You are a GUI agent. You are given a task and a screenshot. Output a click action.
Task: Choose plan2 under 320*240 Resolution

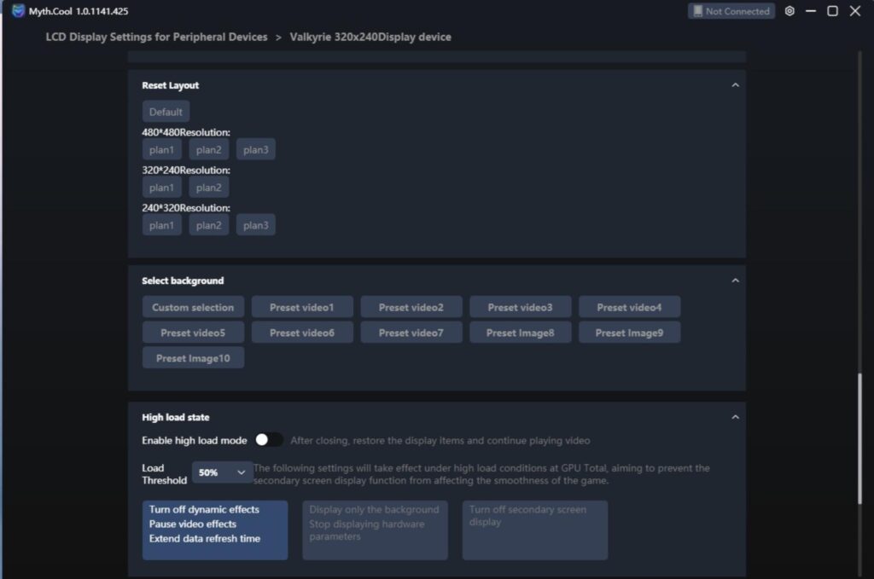(x=208, y=187)
